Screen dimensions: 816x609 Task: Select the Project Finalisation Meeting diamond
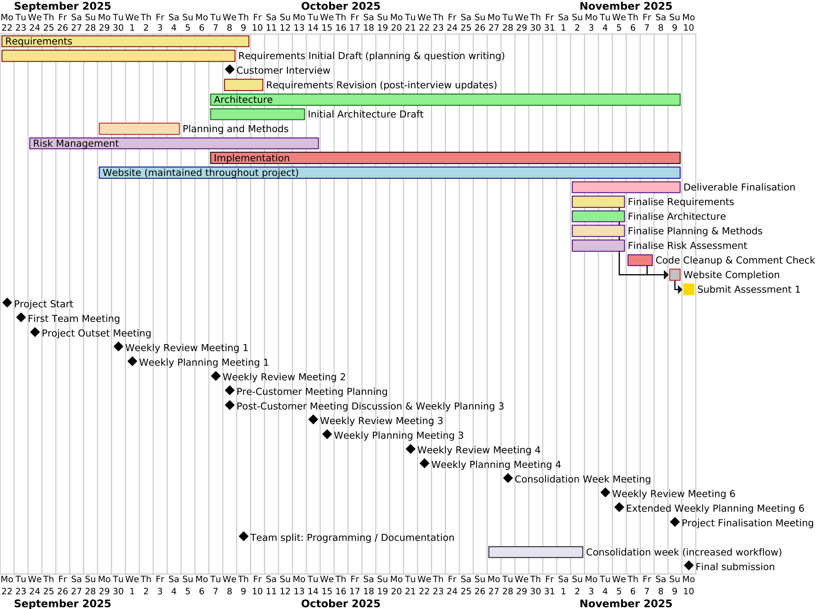pyautogui.click(x=675, y=521)
